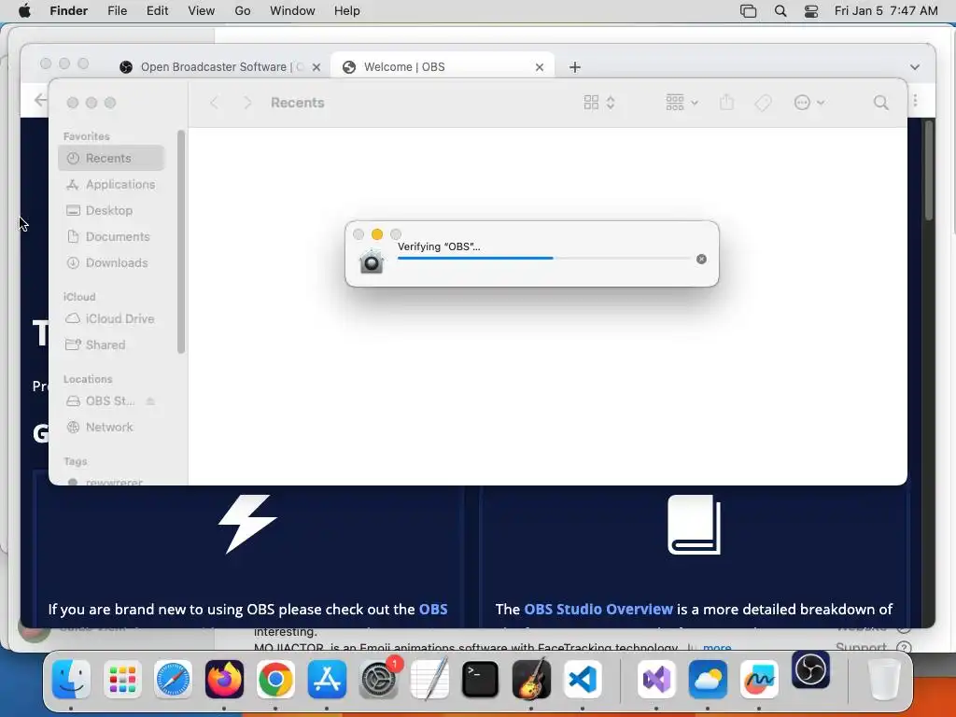Screen dimensions: 956x717
Task: Open the Finder Share toolbar button
Action: [726, 102]
